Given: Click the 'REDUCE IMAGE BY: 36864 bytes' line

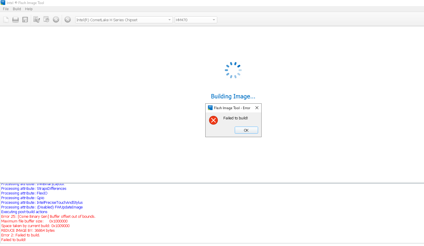Looking at the screenshot, I should (x=28, y=231).
